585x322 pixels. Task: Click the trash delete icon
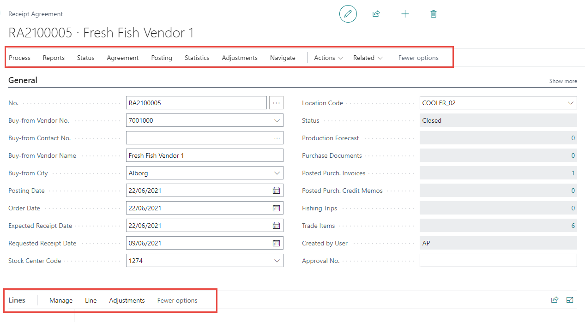click(433, 14)
